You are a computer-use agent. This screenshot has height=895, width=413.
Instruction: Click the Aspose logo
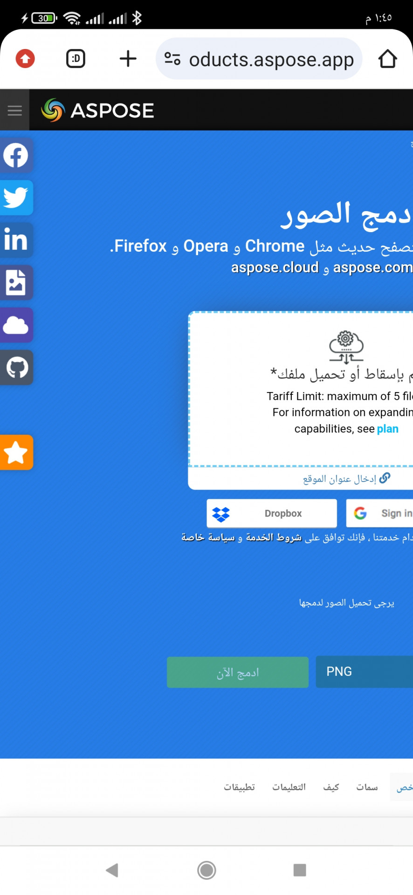pyautogui.click(x=97, y=110)
